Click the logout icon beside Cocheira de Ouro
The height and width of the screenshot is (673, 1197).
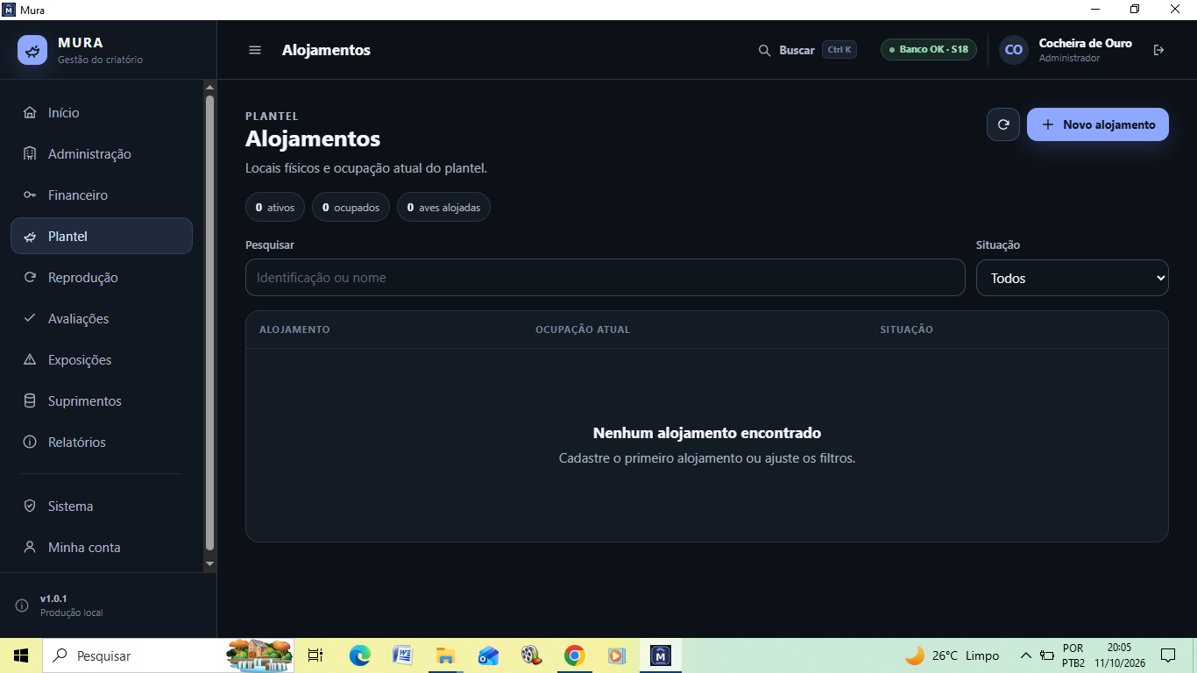click(1159, 50)
